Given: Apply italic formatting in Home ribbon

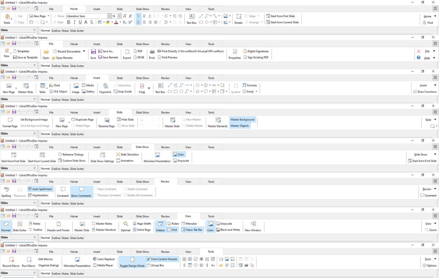Looking at the screenshot, I should click(74, 22).
